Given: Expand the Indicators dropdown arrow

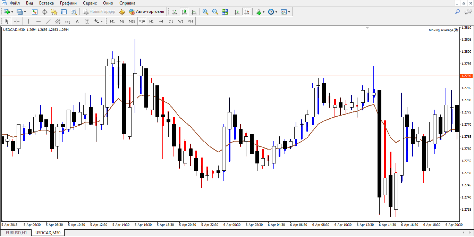Looking at the screenshot, I should pos(264,12).
